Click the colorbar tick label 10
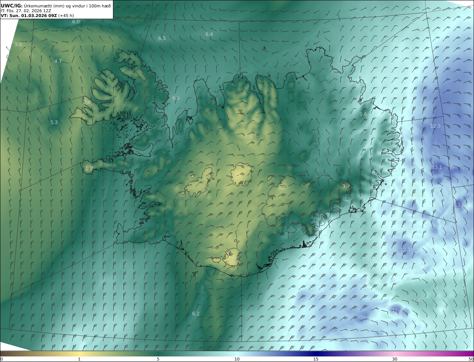Viewport: 474px width, 362px height. (237, 359)
